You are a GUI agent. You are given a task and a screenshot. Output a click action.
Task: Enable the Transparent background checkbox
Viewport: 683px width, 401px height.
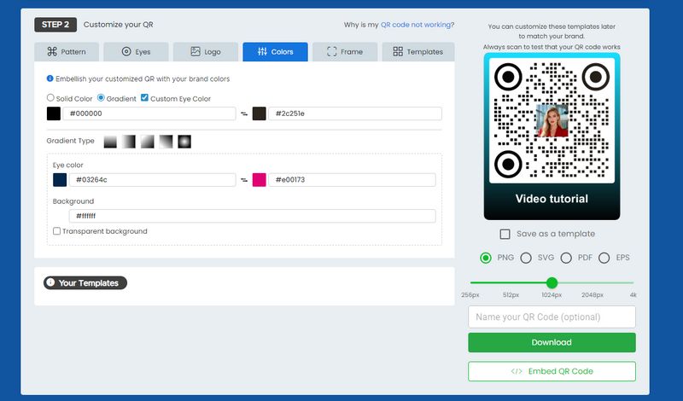coord(56,231)
